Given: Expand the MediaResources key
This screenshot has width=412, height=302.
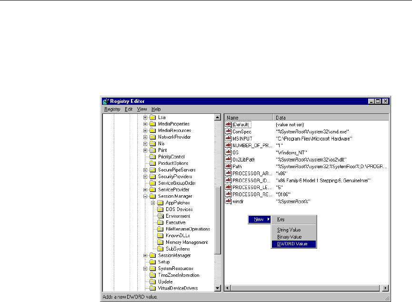Looking at the screenshot, I should coord(145,131).
